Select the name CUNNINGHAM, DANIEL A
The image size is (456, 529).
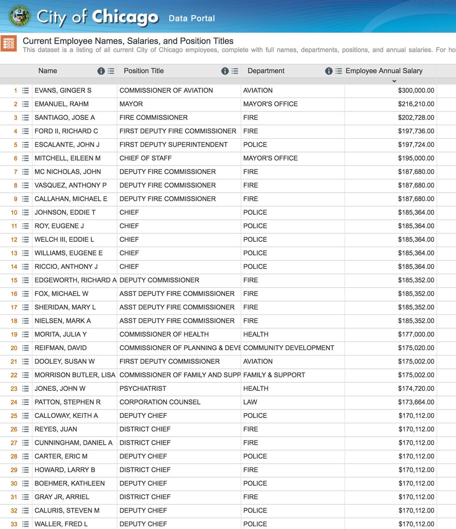(73, 442)
